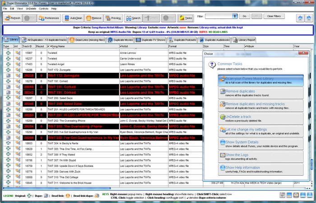Sort by the Album column heading

269,46
